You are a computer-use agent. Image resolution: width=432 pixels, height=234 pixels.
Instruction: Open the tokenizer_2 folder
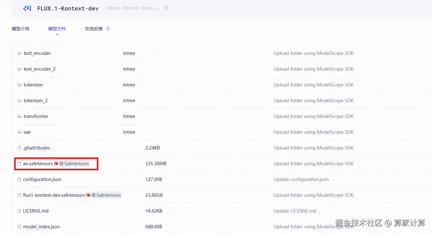(x=36, y=101)
